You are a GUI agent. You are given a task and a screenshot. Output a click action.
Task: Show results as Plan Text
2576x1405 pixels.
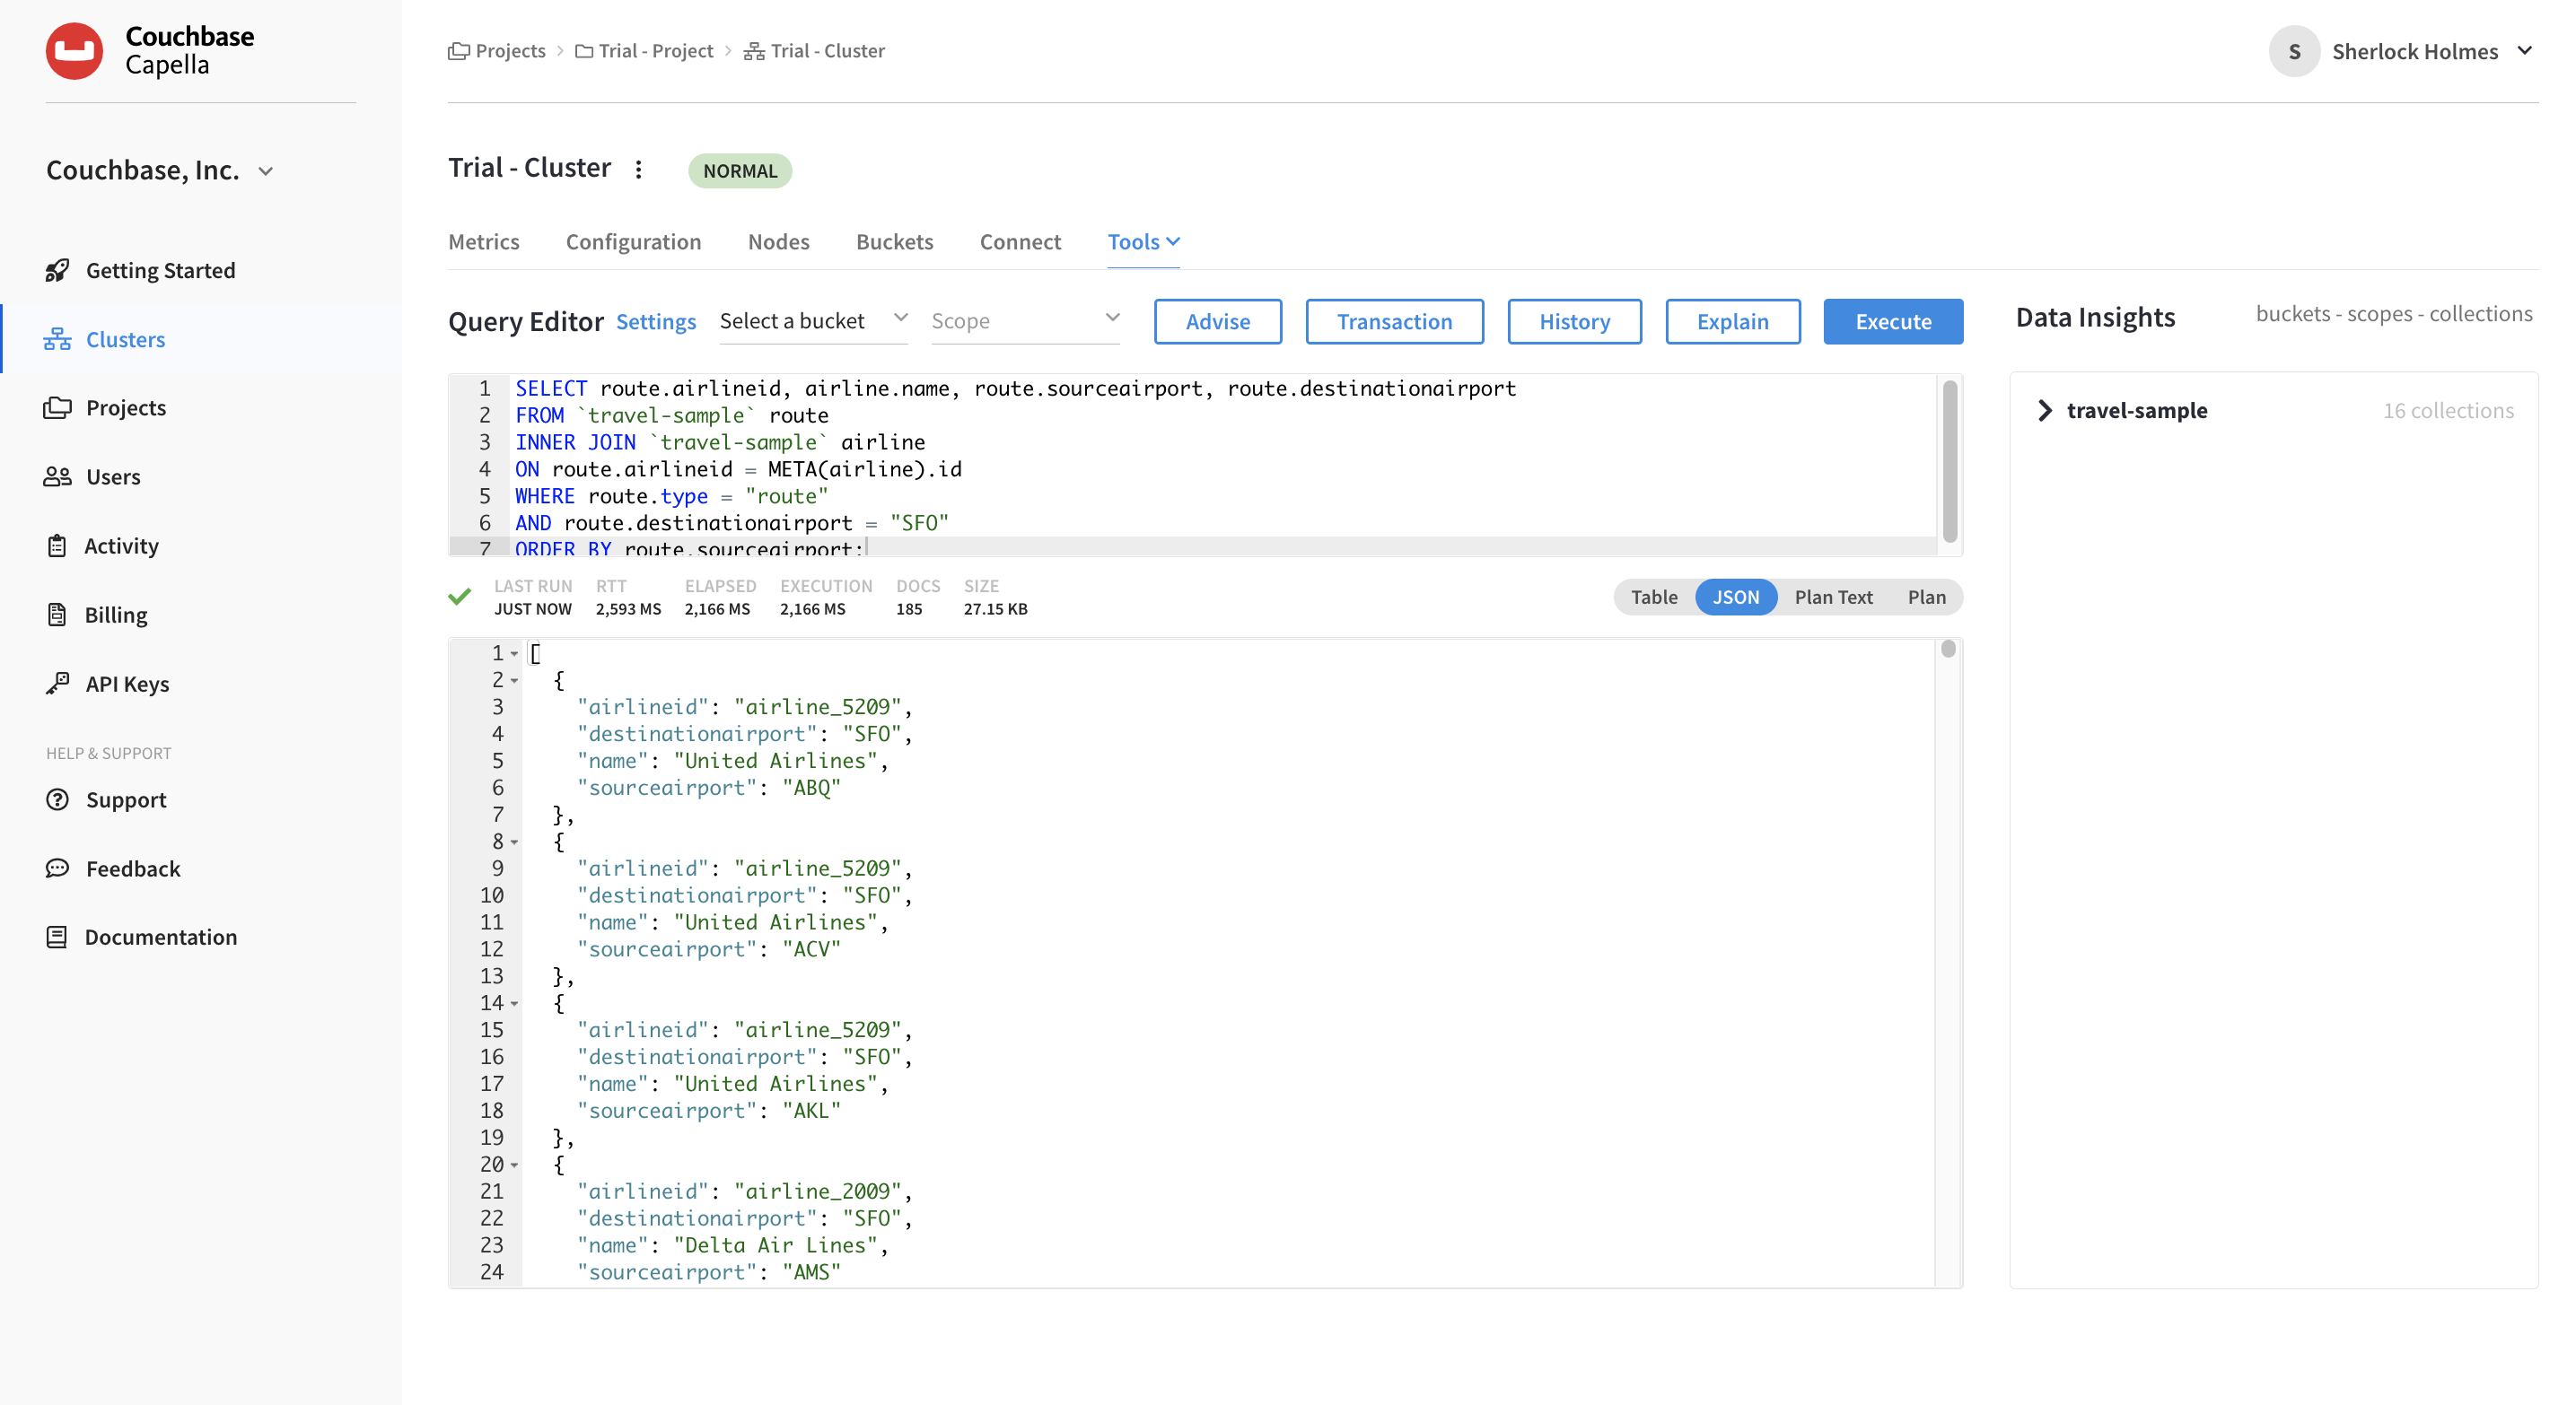(x=1834, y=597)
